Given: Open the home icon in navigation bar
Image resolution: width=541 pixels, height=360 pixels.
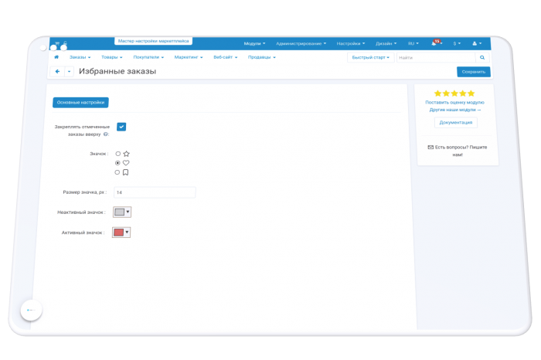Looking at the screenshot, I should coord(56,57).
